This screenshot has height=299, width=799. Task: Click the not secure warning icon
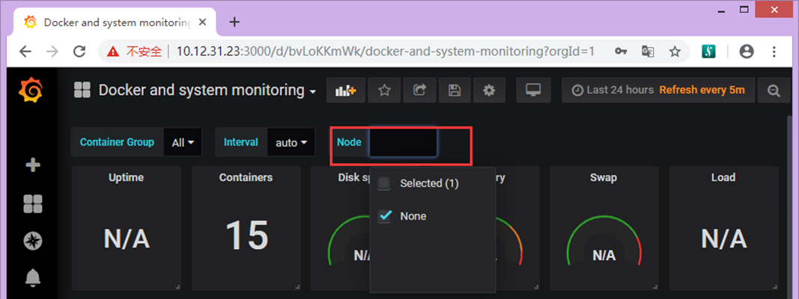click(x=113, y=52)
